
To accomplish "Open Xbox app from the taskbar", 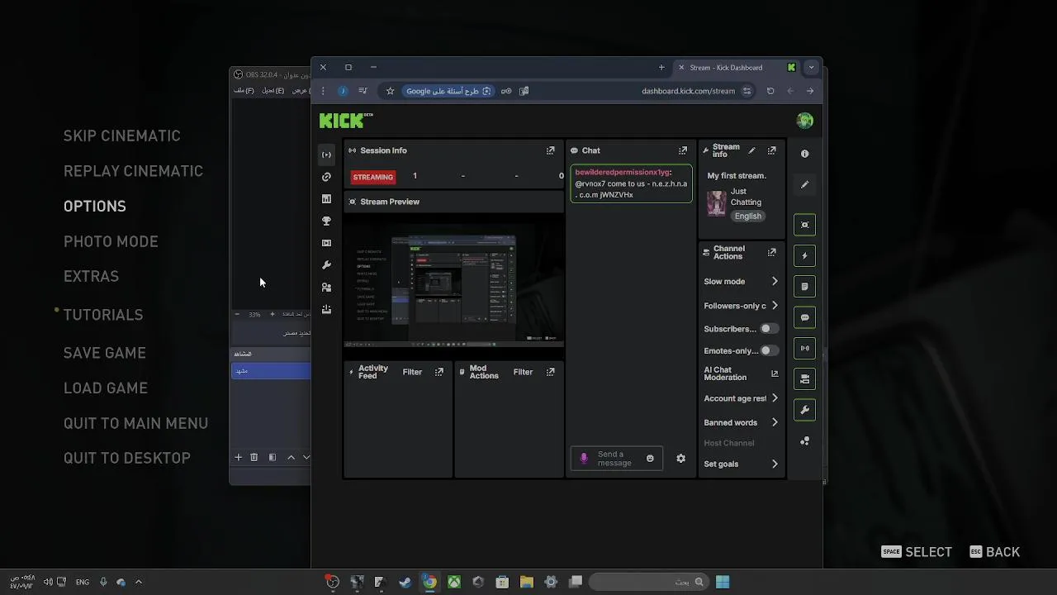I will 454,582.
